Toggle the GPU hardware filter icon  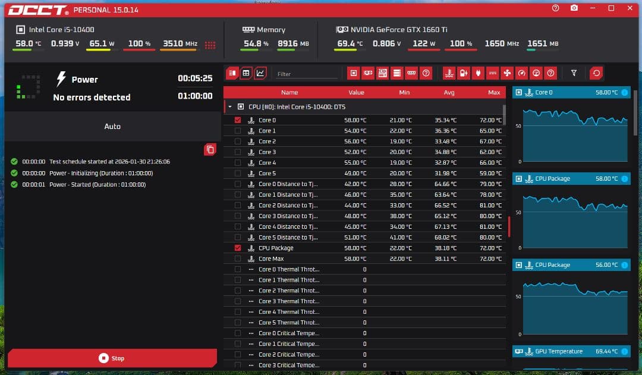coord(368,73)
